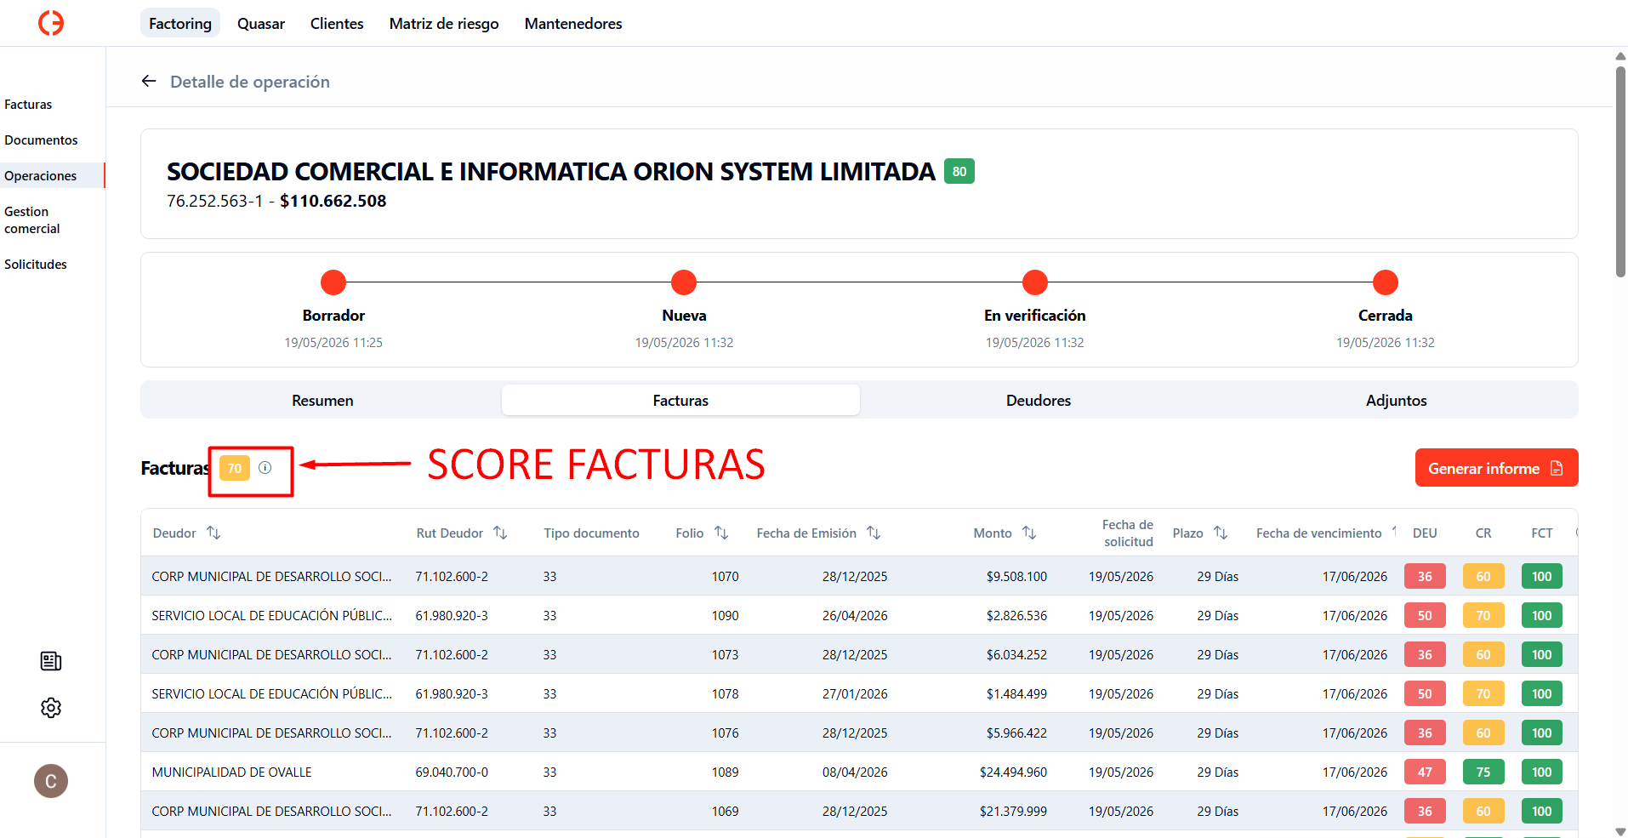Click Rut 61.980.920-3 in folio 1090 row
The height and width of the screenshot is (838, 1628).
click(452, 615)
